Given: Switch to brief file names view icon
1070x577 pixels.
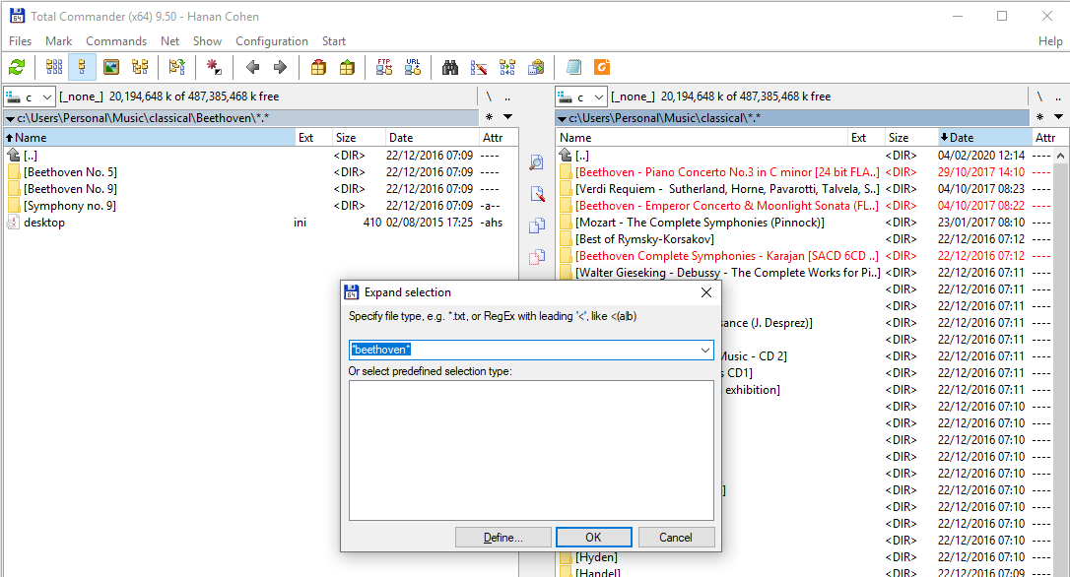Looking at the screenshot, I should [x=54, y=67].
